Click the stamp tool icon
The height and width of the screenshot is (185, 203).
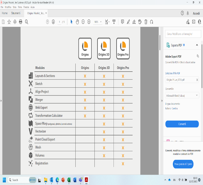140,22
